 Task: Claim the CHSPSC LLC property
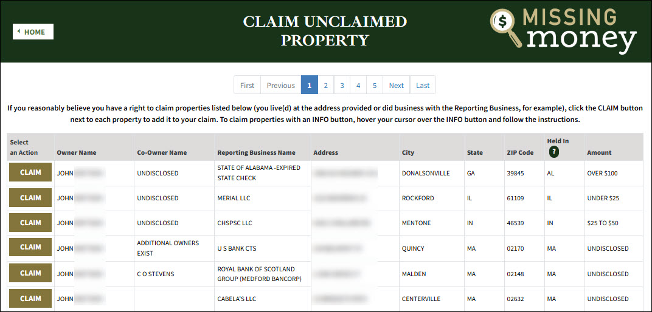30,223
